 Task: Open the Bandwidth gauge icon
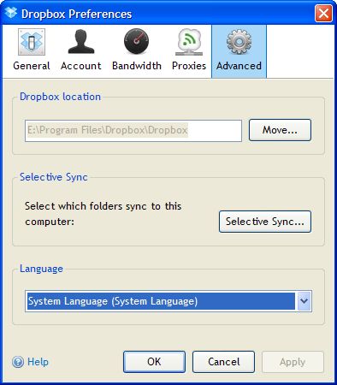coord(136,41)
